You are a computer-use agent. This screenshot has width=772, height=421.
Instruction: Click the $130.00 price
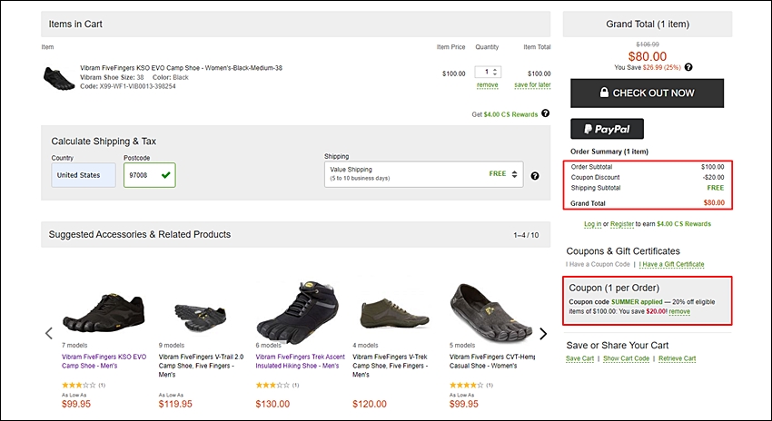[272, 405]
